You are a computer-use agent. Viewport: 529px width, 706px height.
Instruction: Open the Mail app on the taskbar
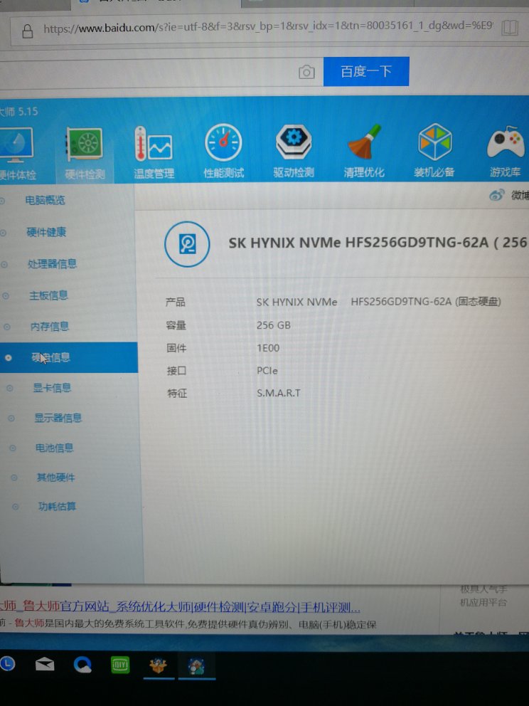(x=45, y=664)
